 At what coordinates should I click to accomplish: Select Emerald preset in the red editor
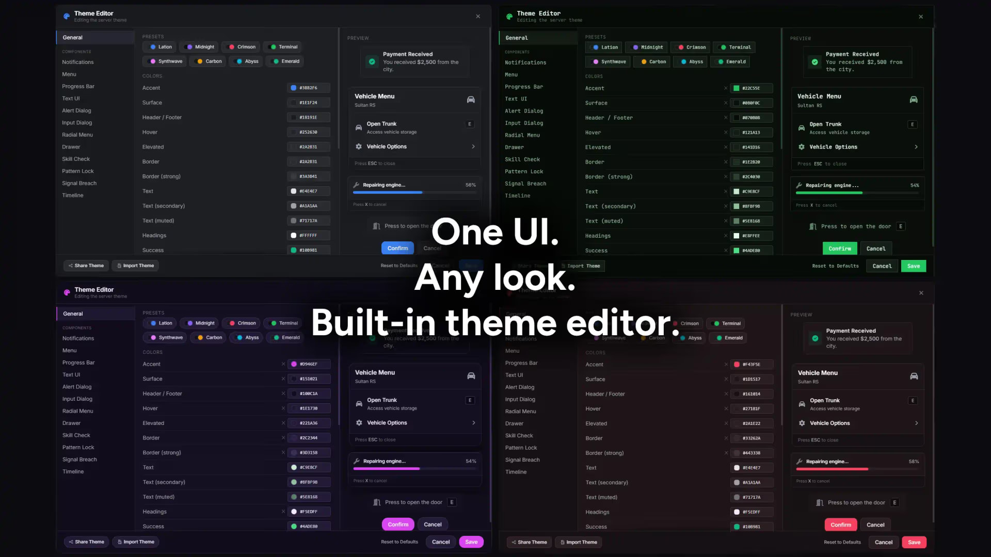pos(728,338)
